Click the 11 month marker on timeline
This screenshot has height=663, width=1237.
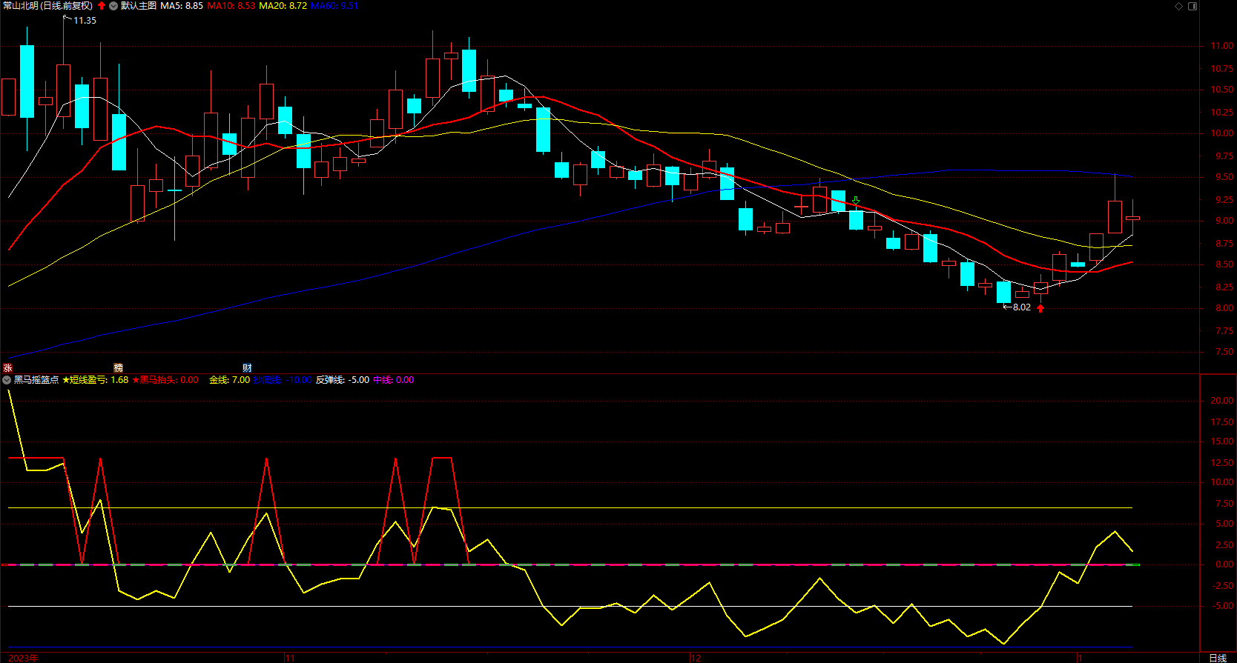[290, 658]
